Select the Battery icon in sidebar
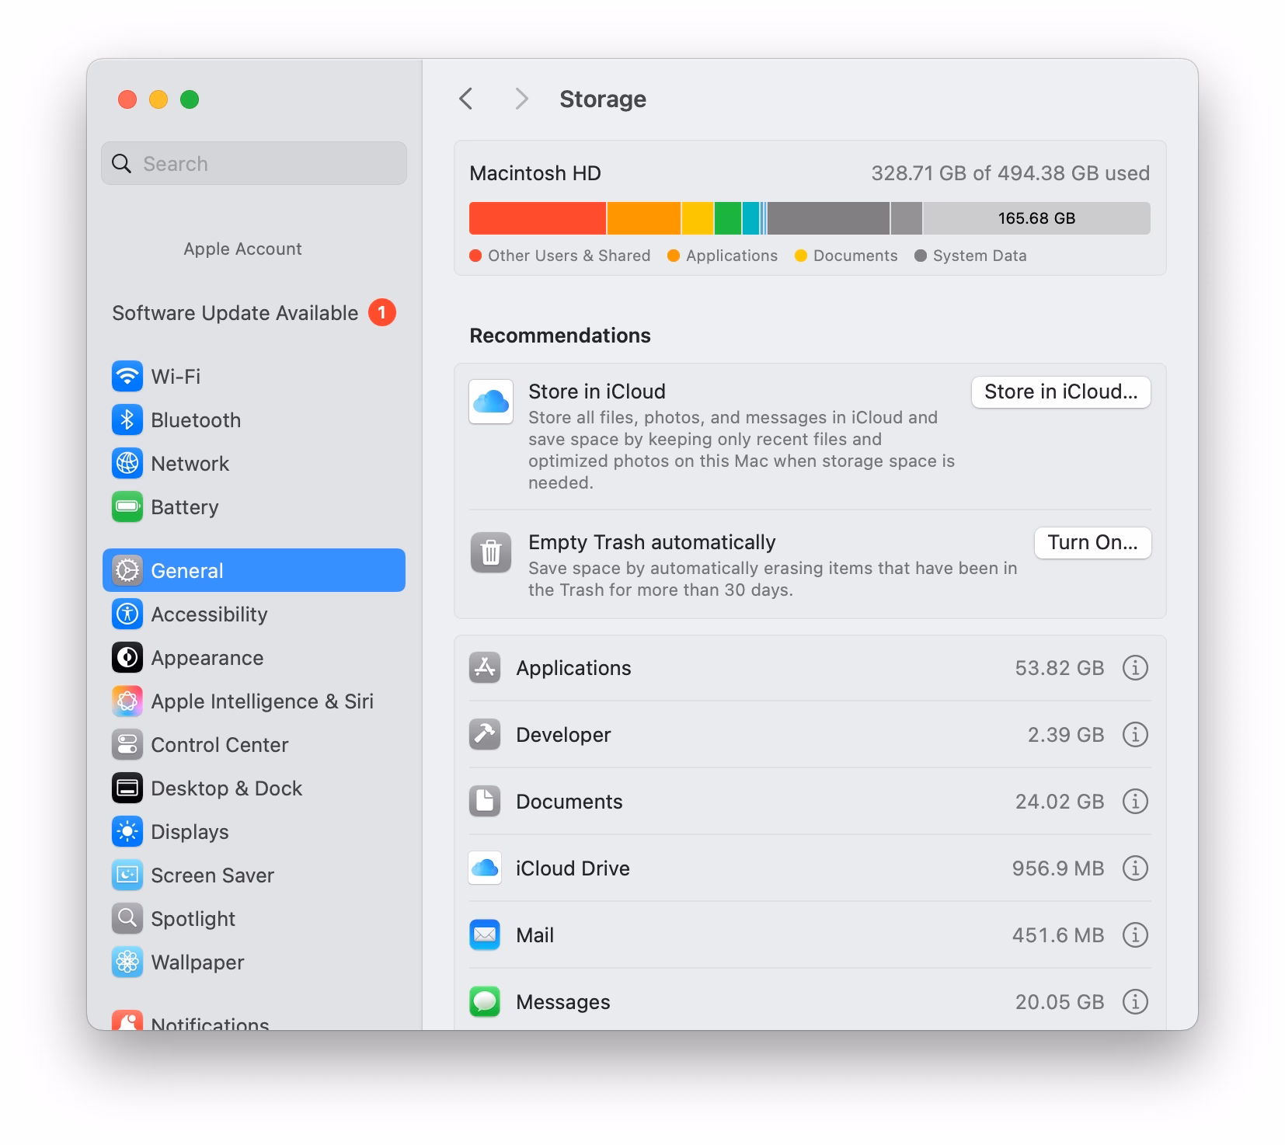 click(127, 506)
